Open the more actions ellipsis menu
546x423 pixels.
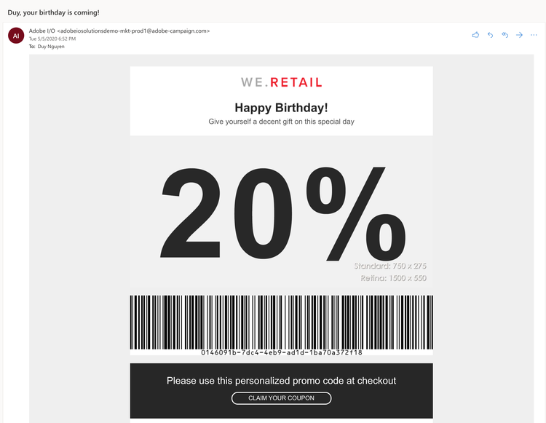[x=534, y=34]
